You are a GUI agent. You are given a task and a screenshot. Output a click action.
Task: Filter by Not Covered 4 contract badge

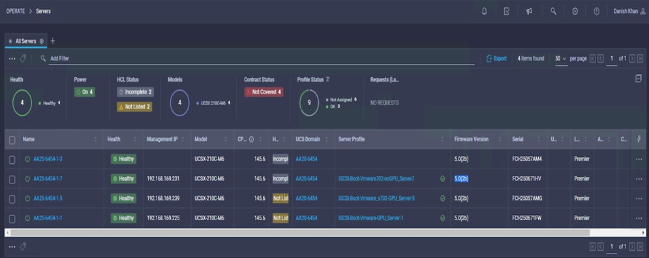pos(264,92)
